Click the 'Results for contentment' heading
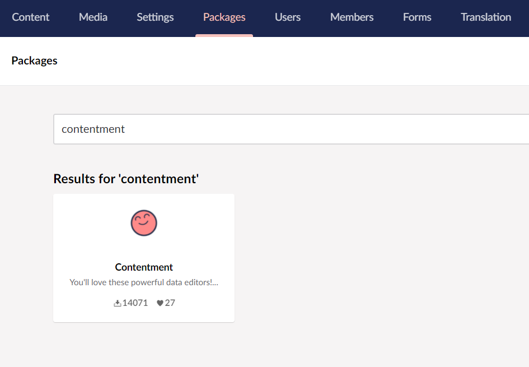Viewport: 529px width, 367px height. click(126, 179)
